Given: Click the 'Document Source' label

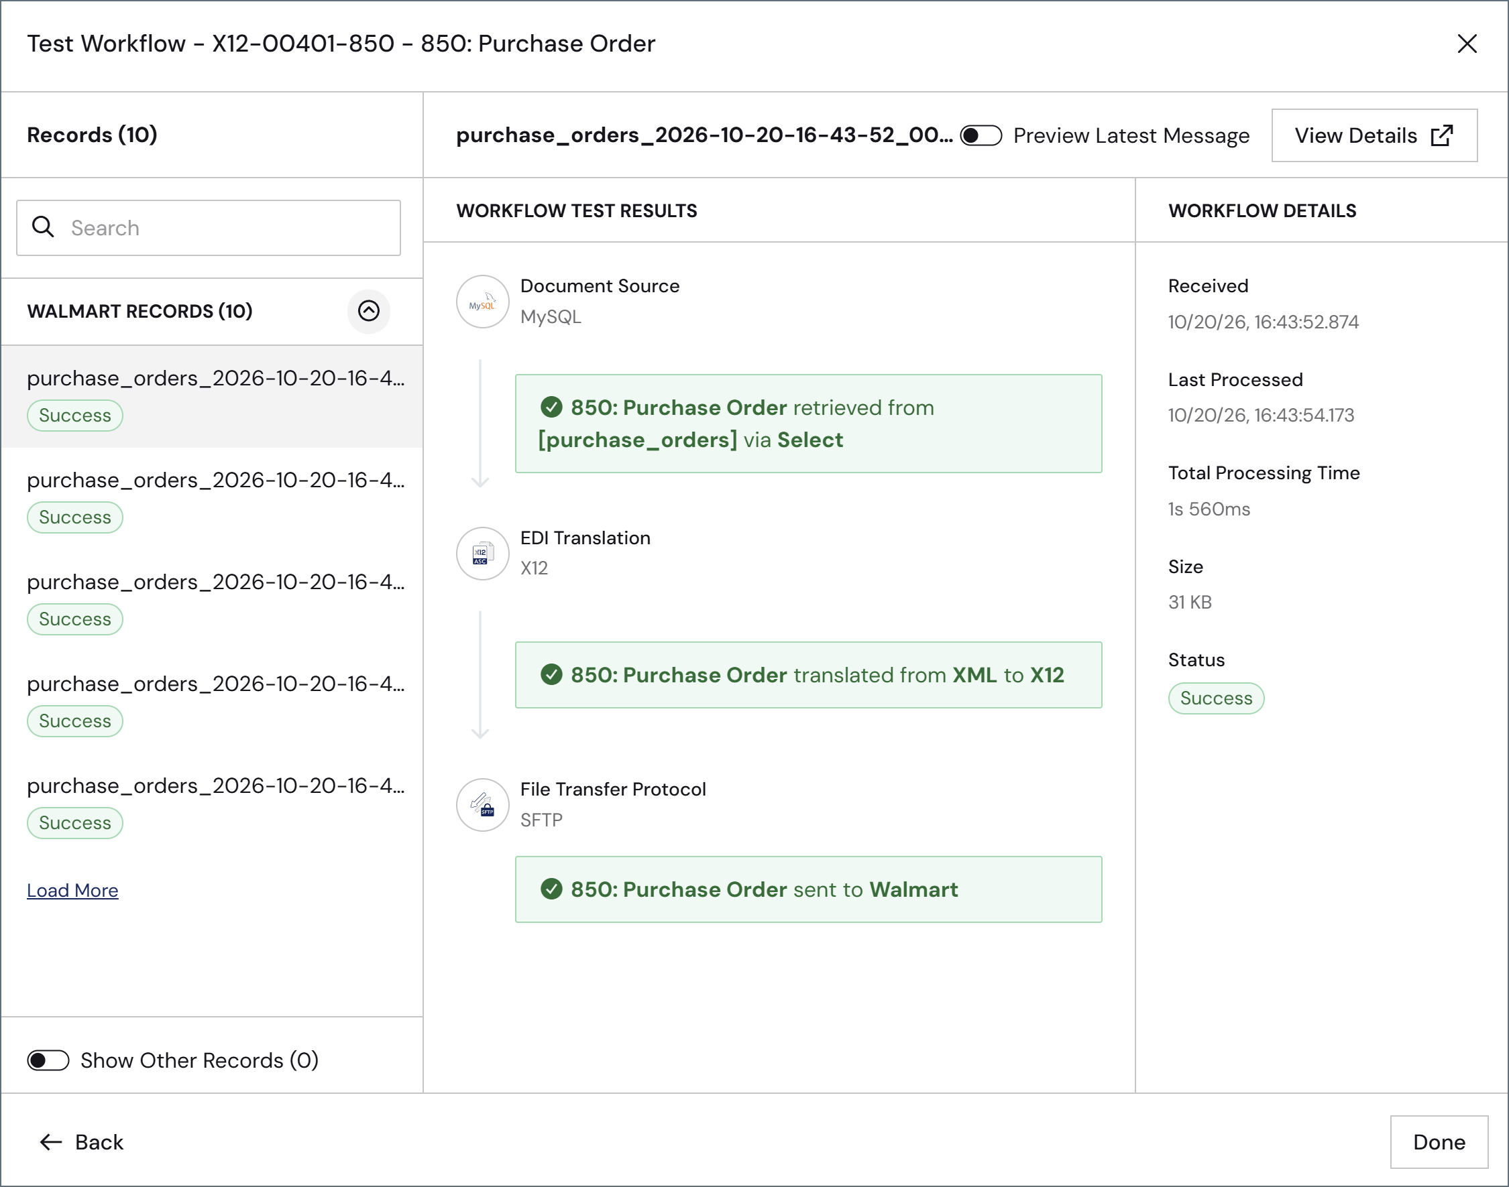Looking at the screenshot, I should coord(600,286).
